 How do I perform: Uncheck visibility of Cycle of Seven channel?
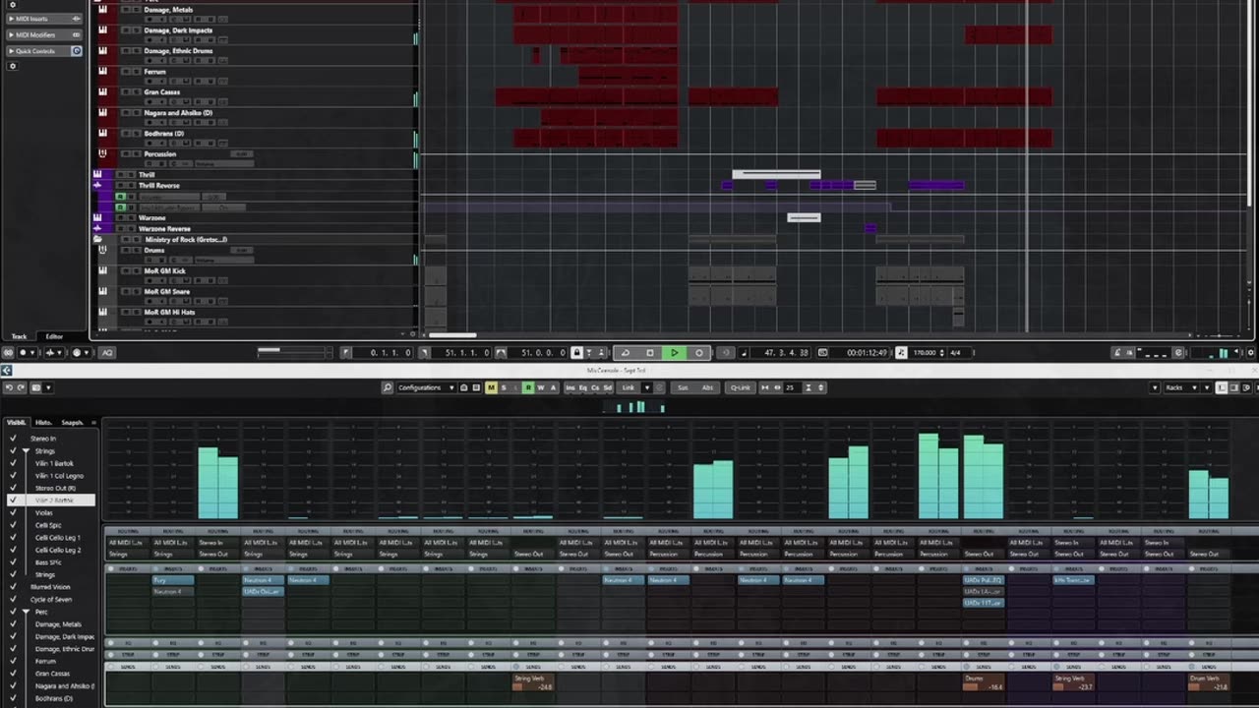click(13, 599)
